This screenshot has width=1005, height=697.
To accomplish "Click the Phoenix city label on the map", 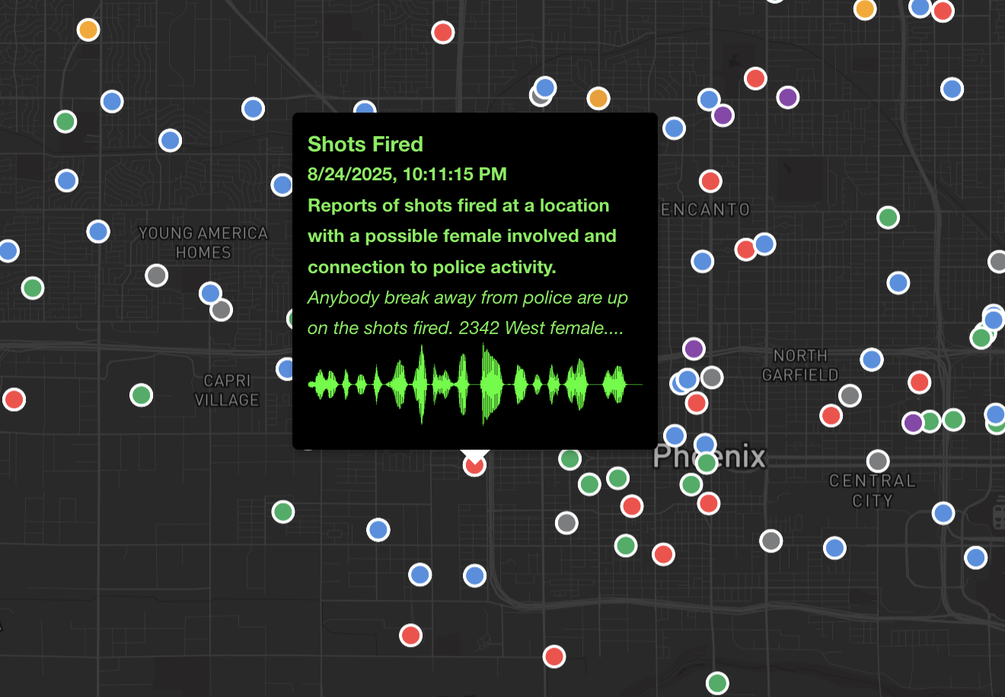I will (709, 456).
